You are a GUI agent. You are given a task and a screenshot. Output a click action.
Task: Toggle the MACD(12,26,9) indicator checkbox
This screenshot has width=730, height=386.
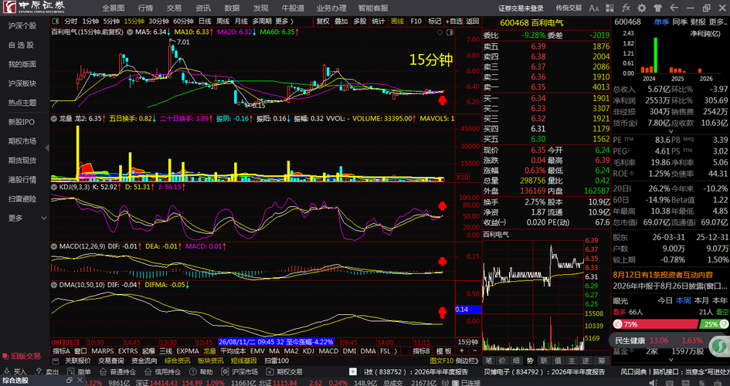(x=55, y=246)
